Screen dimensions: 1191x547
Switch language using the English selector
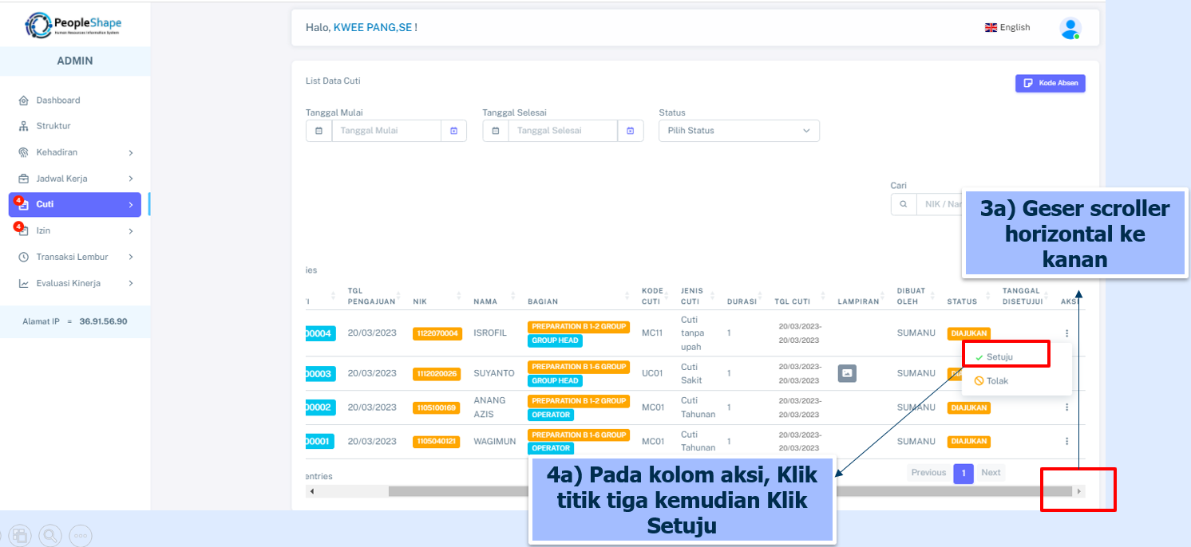click(x=1007, y=28)
